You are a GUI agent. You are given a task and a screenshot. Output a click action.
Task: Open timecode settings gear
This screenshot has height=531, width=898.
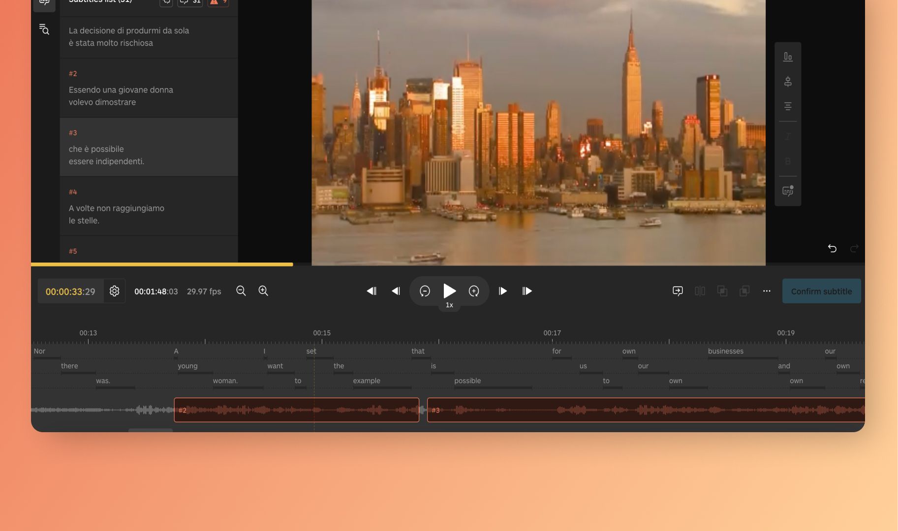click(x=114, y=291)
